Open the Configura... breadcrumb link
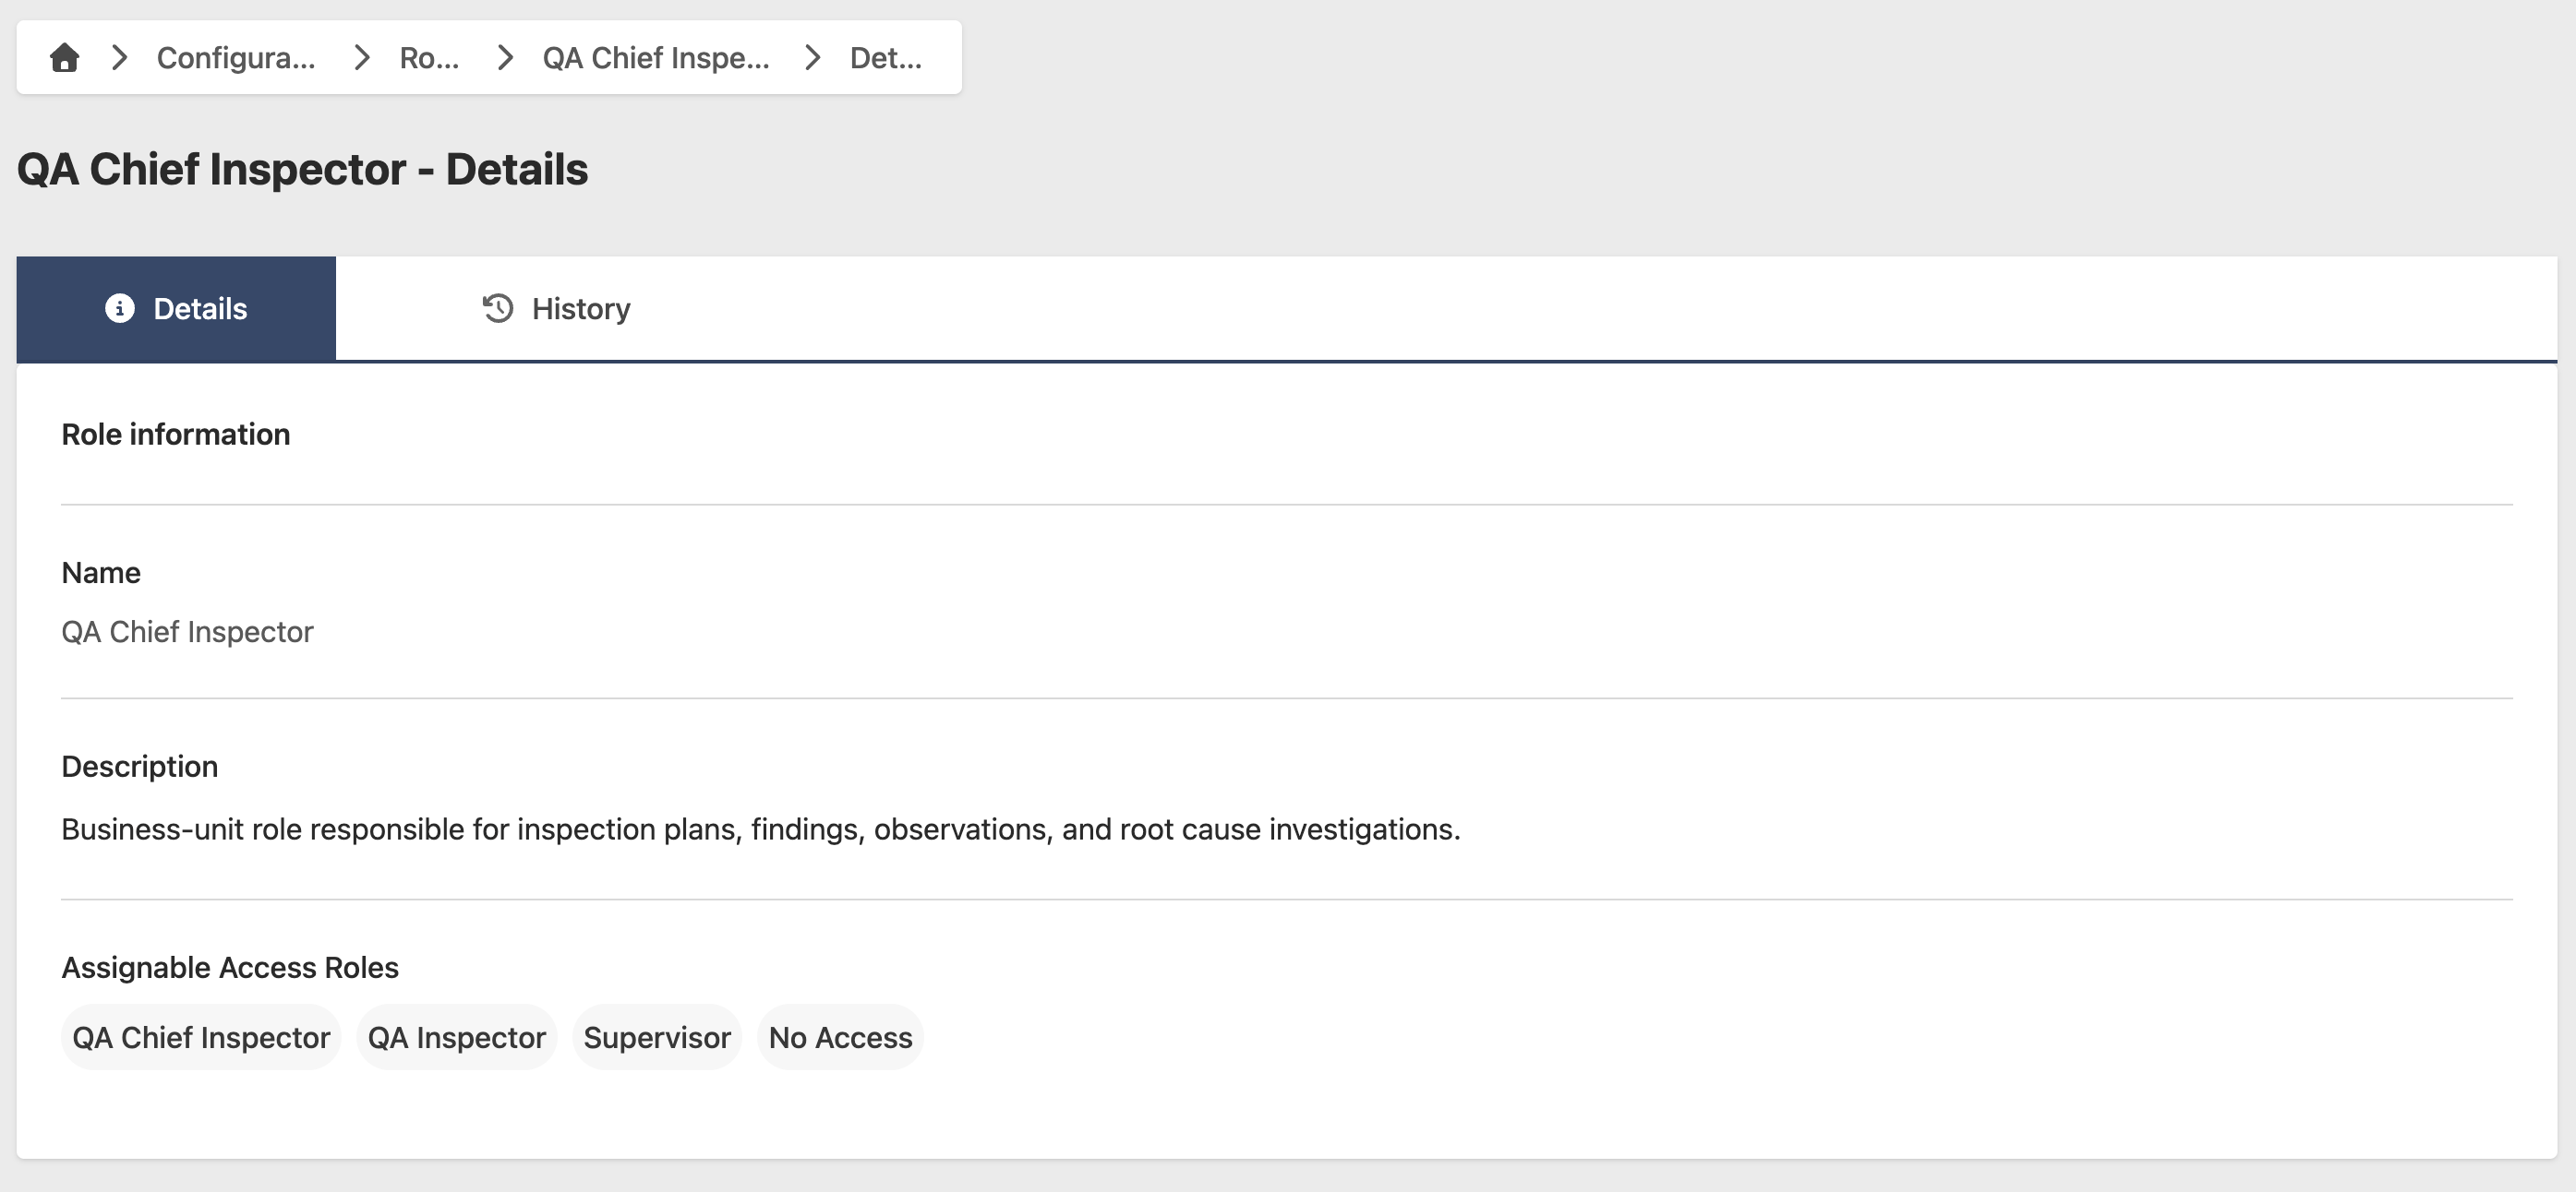 236,58
